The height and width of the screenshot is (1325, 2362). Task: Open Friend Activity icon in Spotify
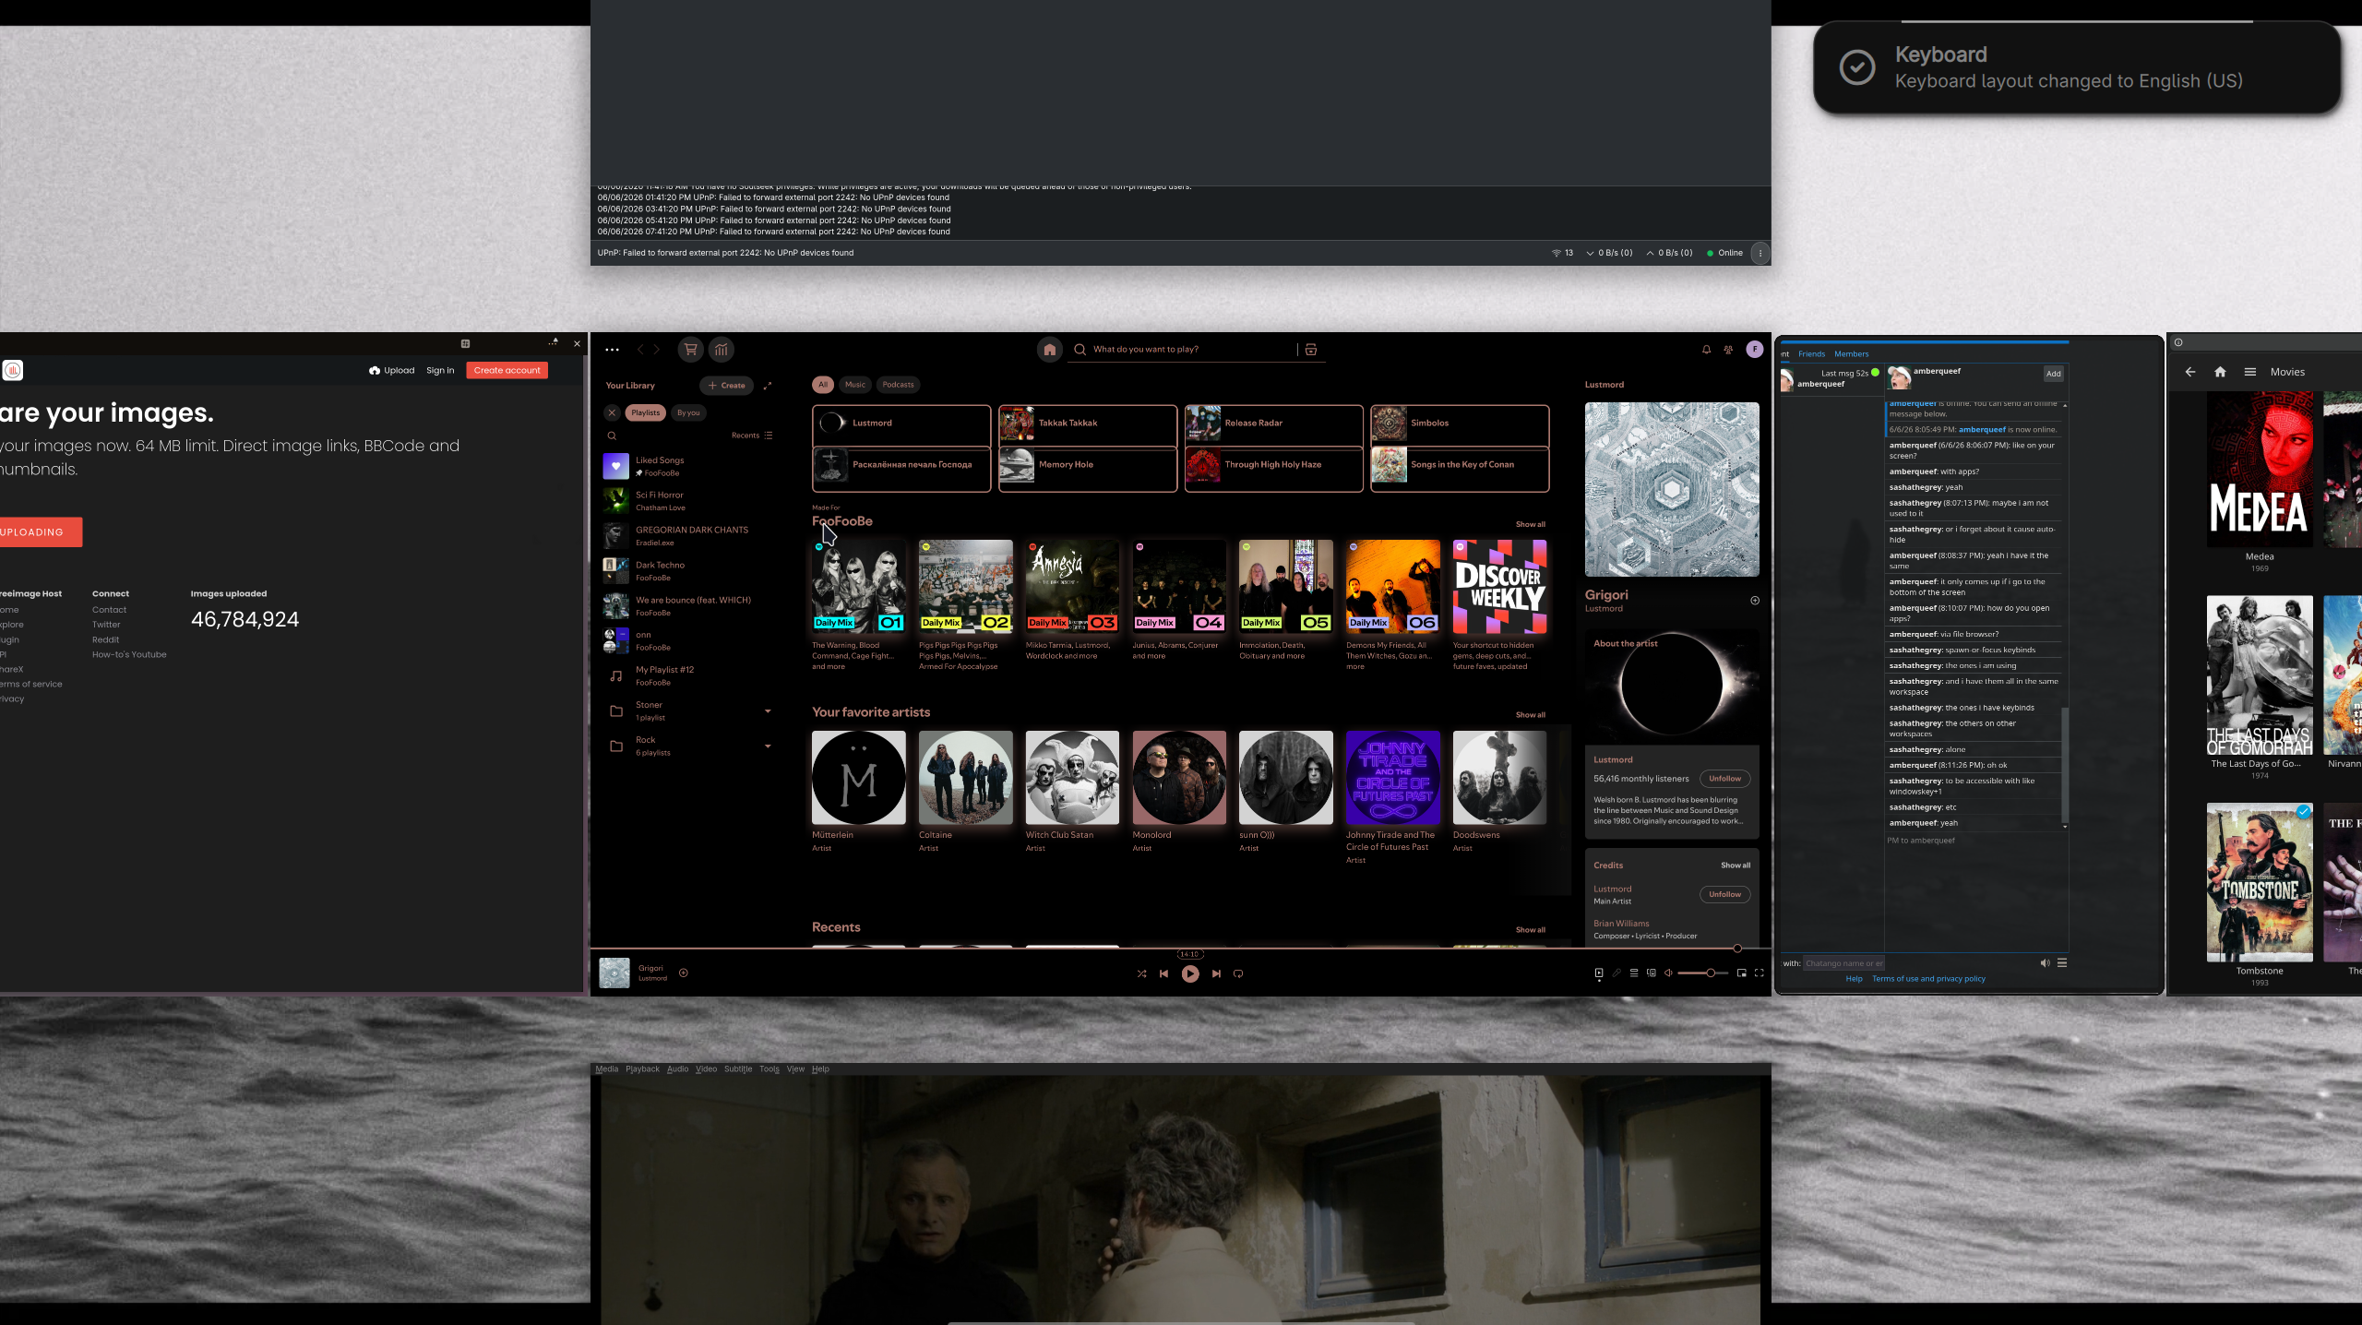tap(1728, 350)
